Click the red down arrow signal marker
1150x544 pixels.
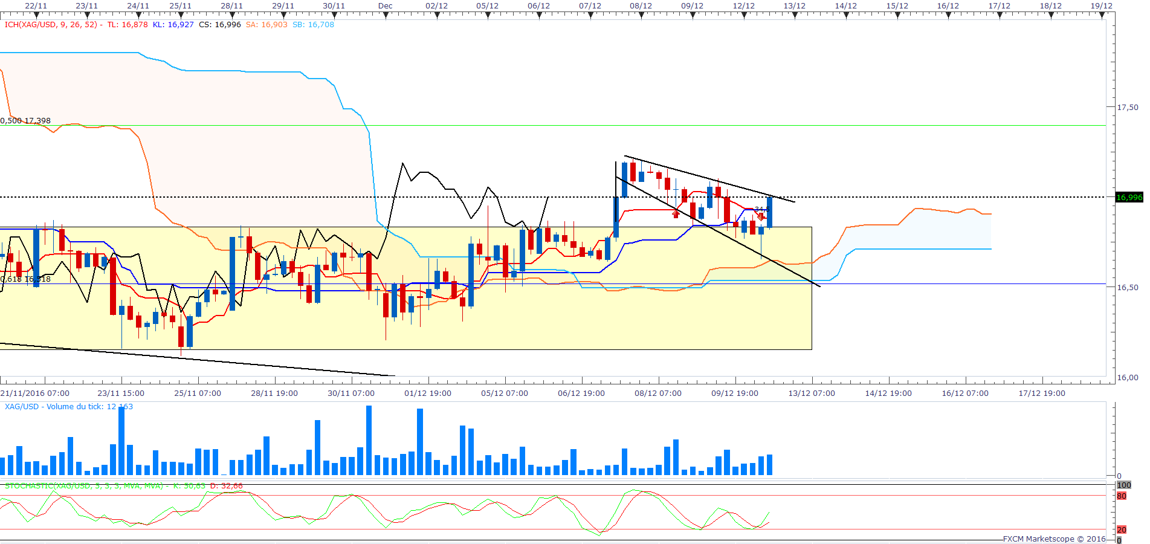pos(761,216)
